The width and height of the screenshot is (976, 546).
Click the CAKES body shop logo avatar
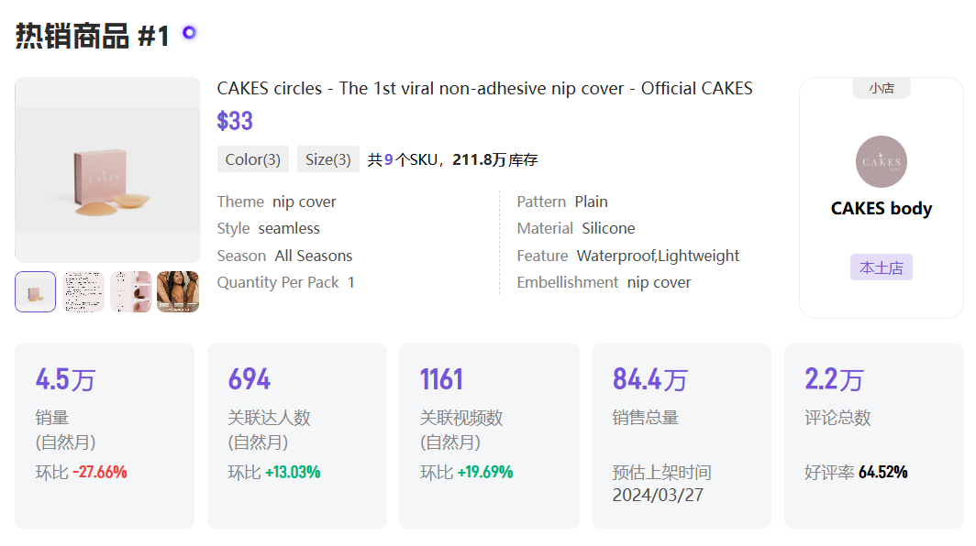882,161
